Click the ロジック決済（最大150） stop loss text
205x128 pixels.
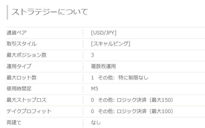tap(145, 100)
